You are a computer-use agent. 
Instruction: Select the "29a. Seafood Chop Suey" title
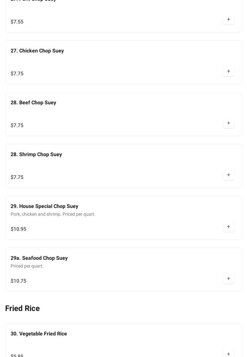click(x=39, y=258)
